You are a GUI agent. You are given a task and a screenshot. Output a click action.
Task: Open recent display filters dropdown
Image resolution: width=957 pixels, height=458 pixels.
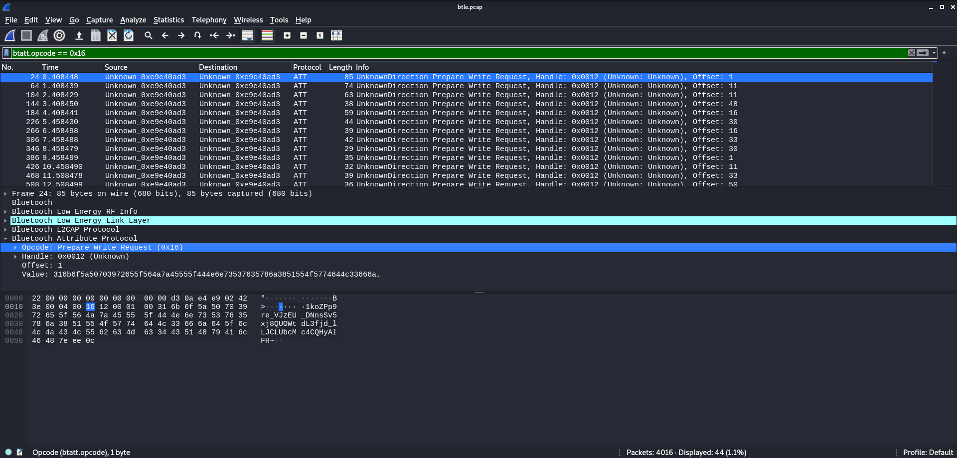[934, 53]
